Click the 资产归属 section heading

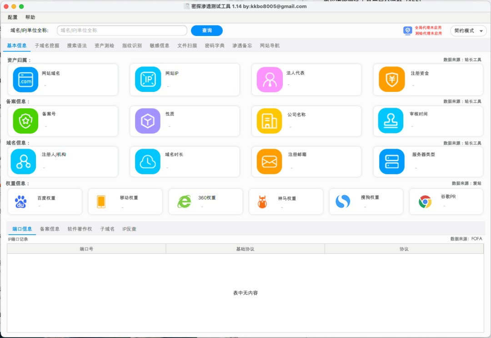click(19, 60)
